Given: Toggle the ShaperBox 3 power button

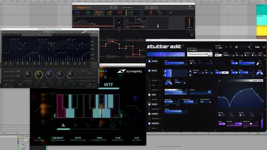Looking at the screenshot, I should point(75,8).
